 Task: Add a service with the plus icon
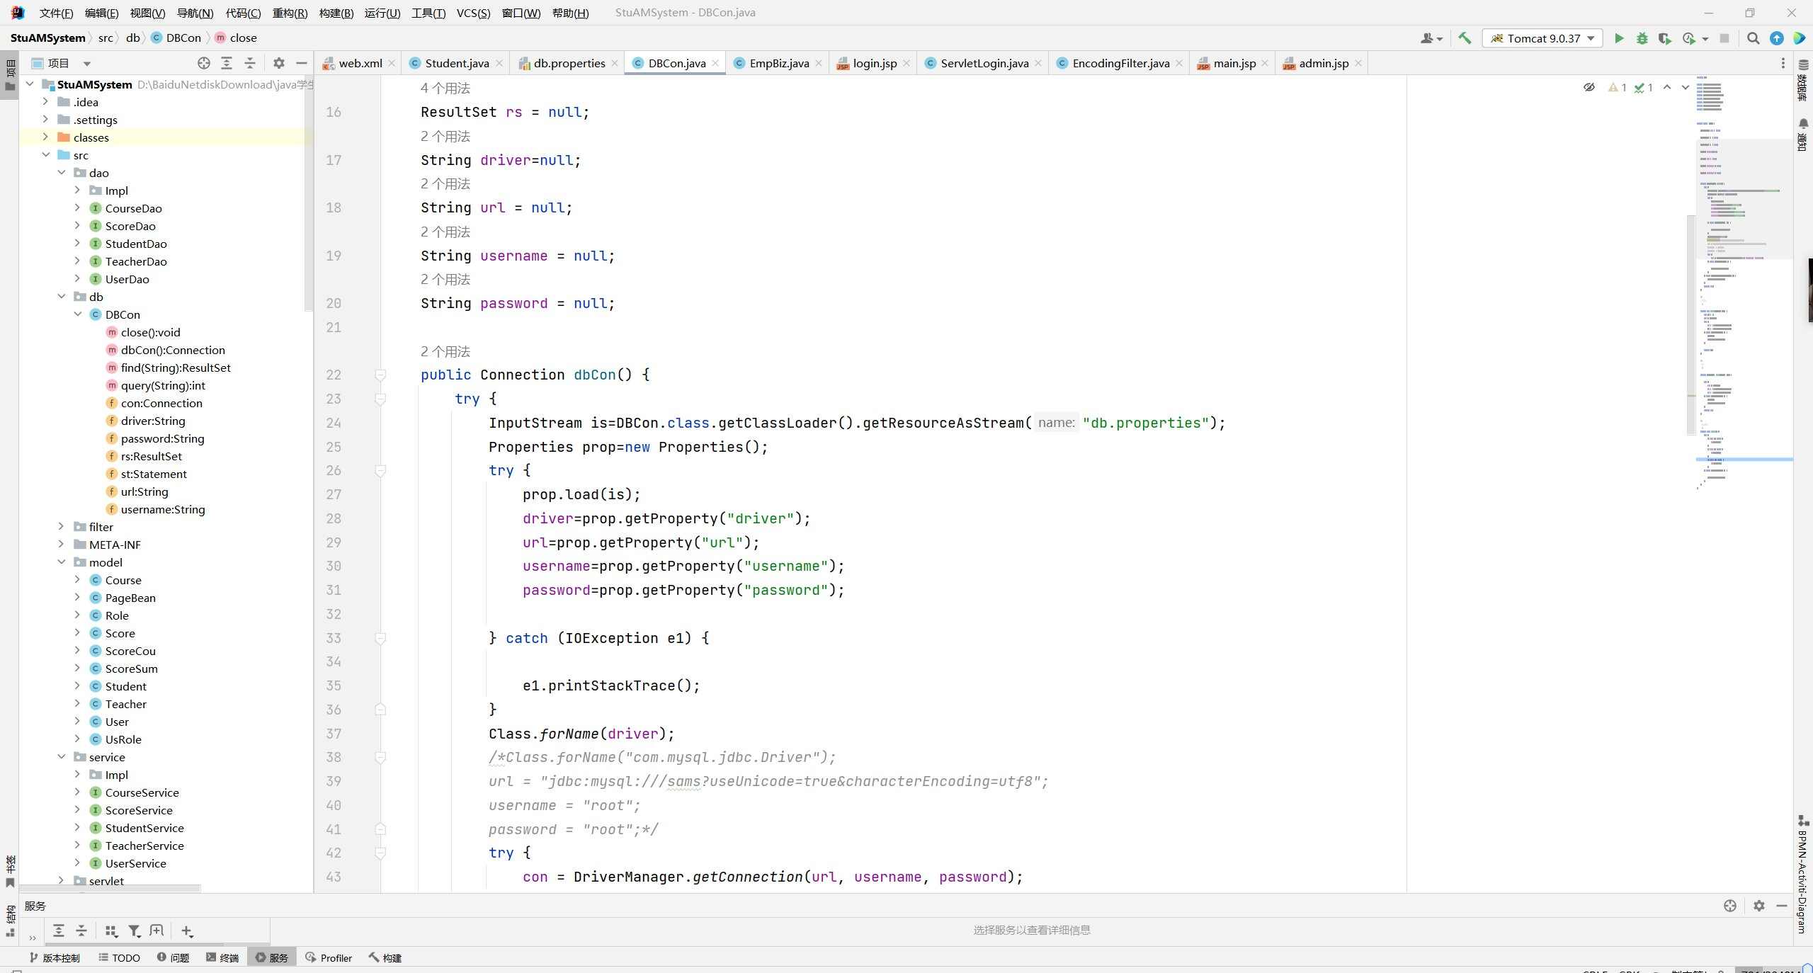(186, 931)
